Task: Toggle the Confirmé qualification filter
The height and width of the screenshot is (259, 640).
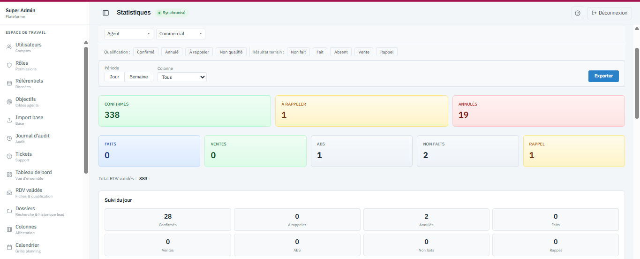Action: pos(146,52)
